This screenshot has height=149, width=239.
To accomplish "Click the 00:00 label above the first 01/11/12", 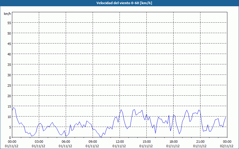I will click(x=12, y=142).
